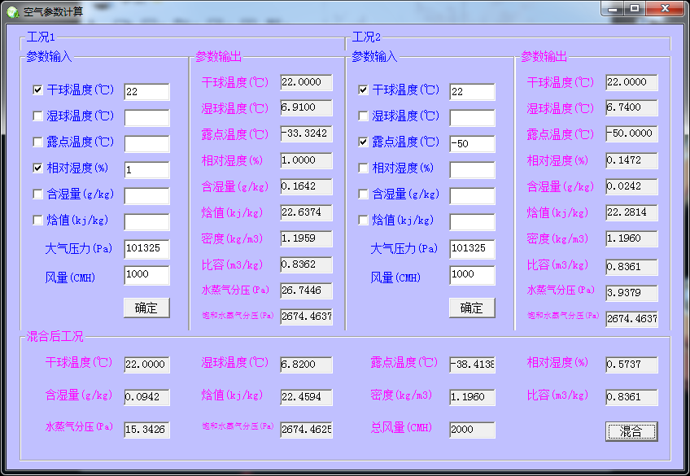Select 工况1 output 露点温度 value -33.3242
The width and height of the screenshot is (690, 476).
coord(306,133)
